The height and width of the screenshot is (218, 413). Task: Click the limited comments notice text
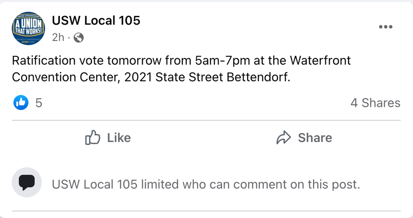tap(206, 184)
